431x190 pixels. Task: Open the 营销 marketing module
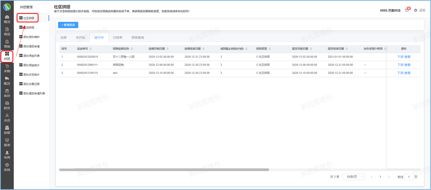tap(7, 44)
